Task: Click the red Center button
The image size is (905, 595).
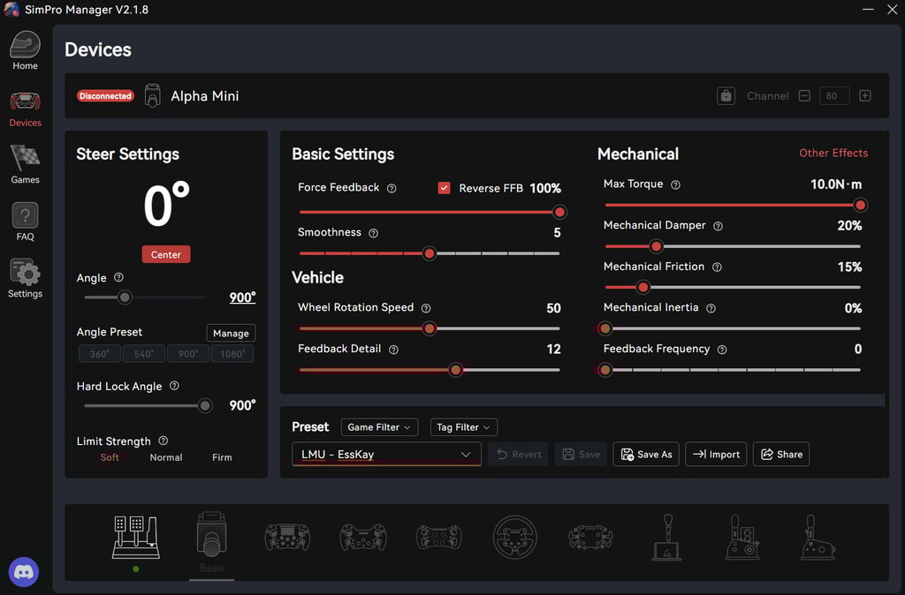Action: (166, 254)
